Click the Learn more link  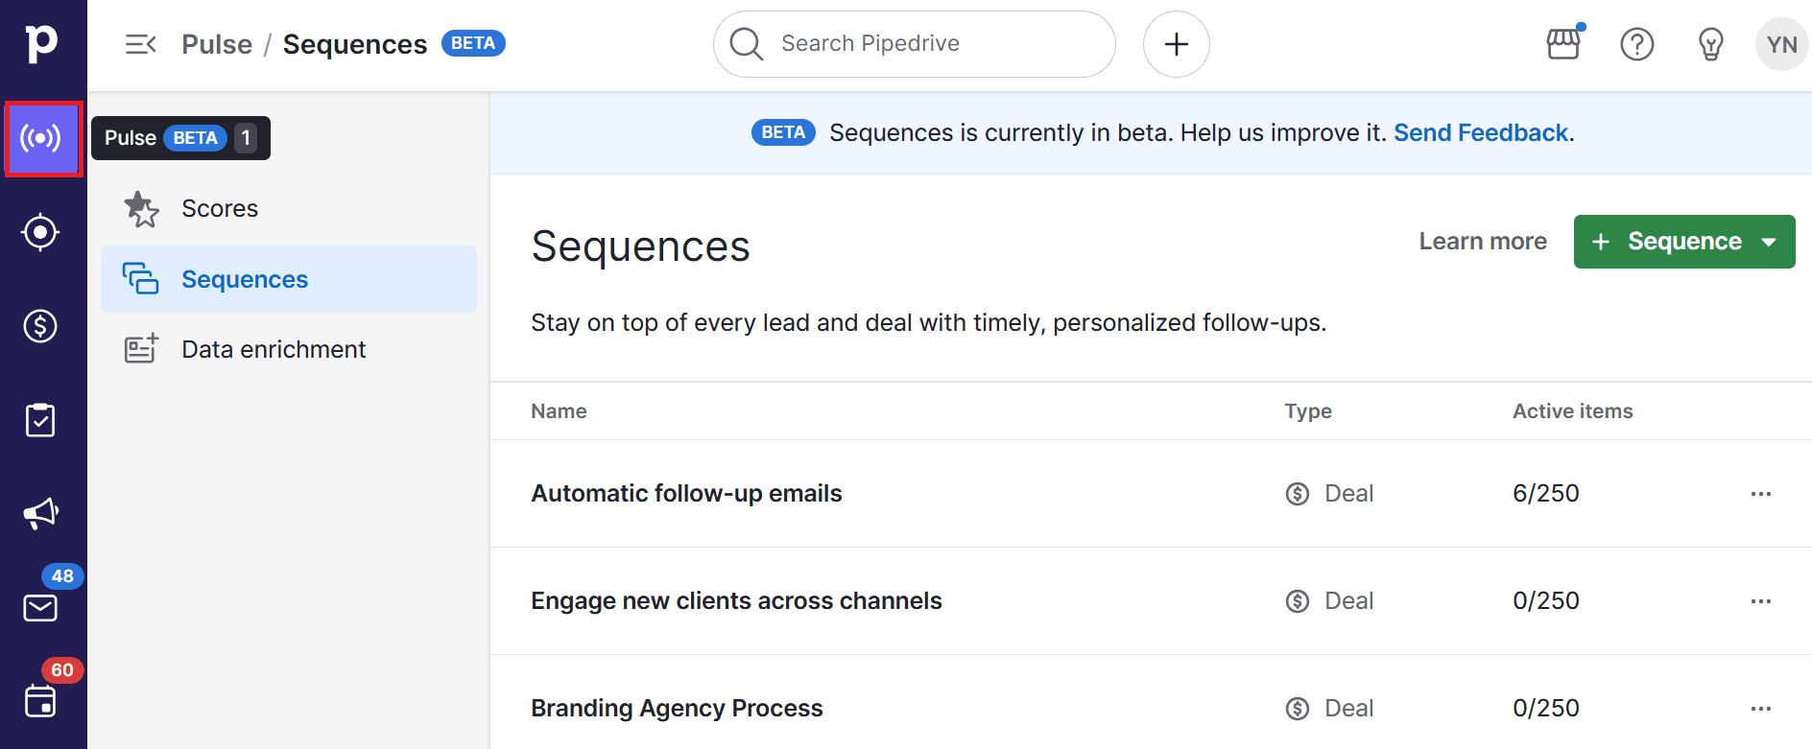(1483, 242)
